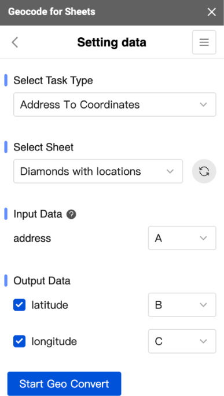Viewport: 224px width, 396px height.
Task: Click the Geocode for Sheets header title
Action: click(52, 12)
